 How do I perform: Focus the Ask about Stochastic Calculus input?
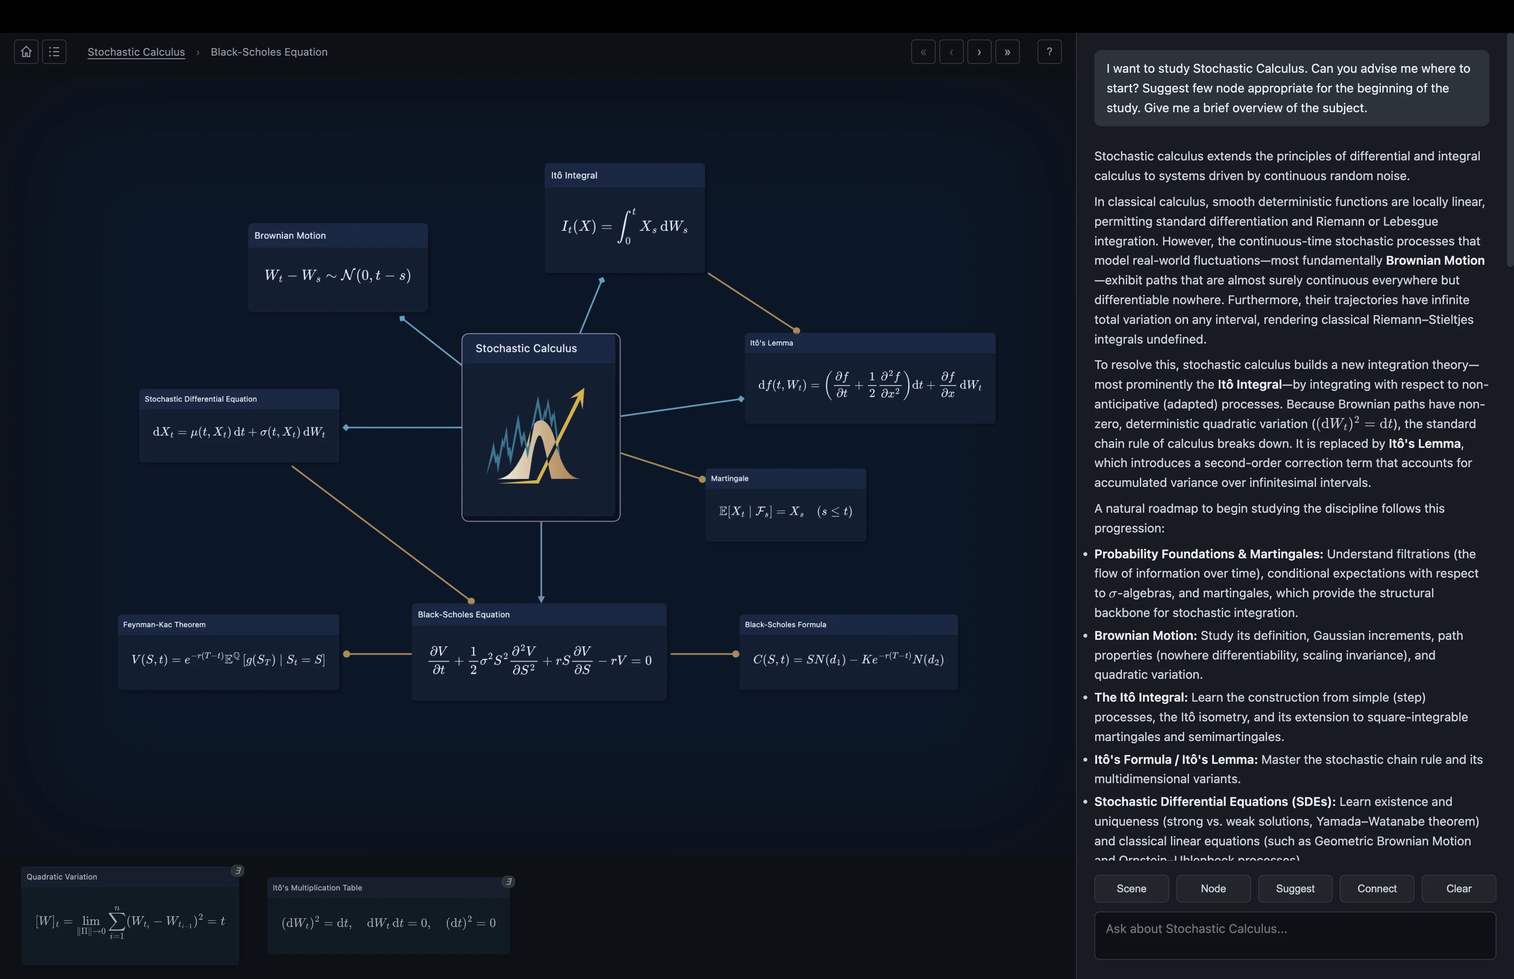[1295, 935]
